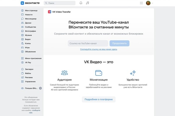Open Файлы section
The width and height of the screenshot is (175, 116).
point(28,73)
